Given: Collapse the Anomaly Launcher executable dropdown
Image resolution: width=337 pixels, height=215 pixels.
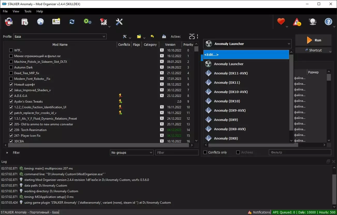Looking at the screenshot, I should click(x=247, y=44).
